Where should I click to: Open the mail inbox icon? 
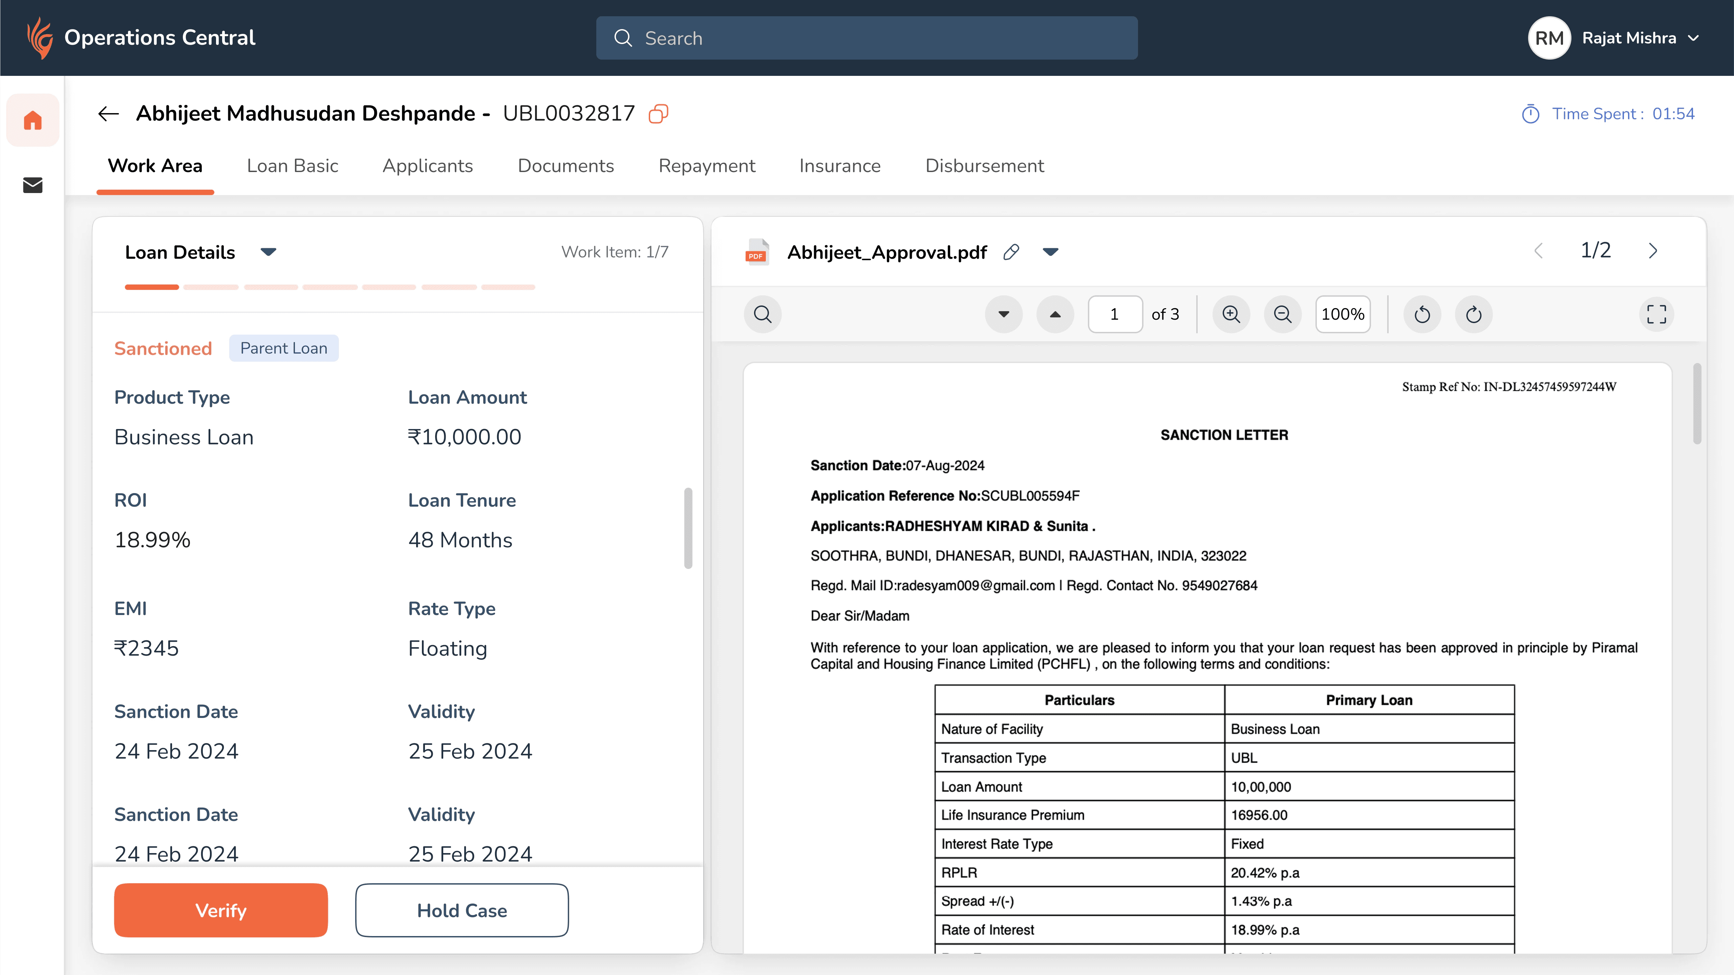pos(32,185)
